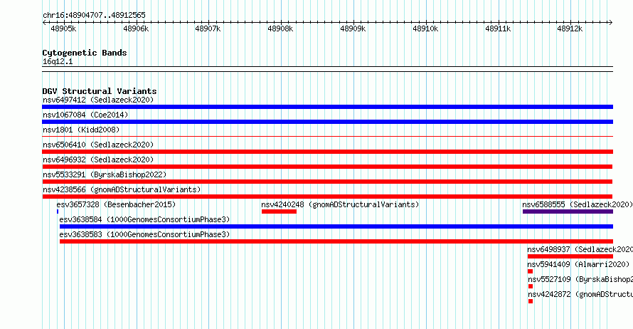The height and width of the screenshot is (329, 633).
Task: Open the nsv6496932 (Sedlazeck2020) label
Action: [98, 160]
